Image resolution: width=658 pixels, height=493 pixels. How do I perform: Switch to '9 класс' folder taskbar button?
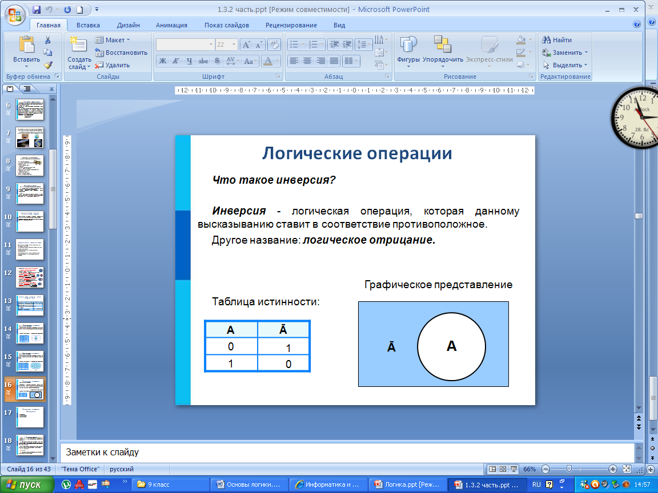click(170, 484)
